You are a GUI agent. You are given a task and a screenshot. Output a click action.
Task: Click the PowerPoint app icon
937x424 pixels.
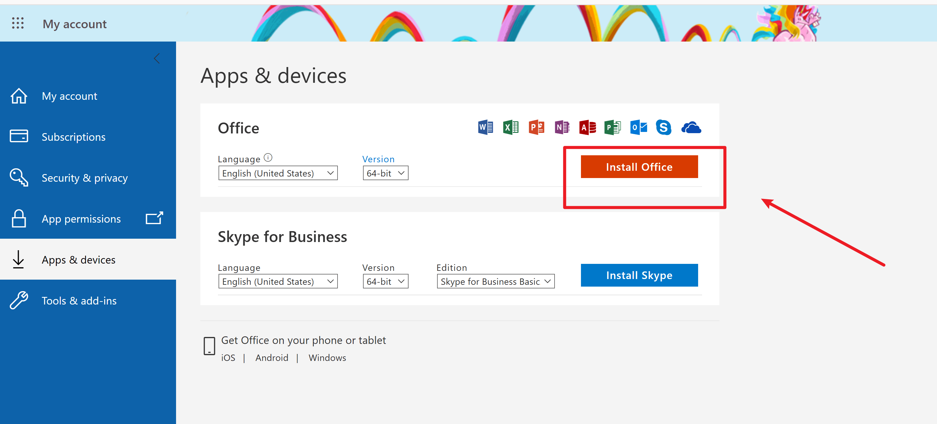(x=537, y=127)
